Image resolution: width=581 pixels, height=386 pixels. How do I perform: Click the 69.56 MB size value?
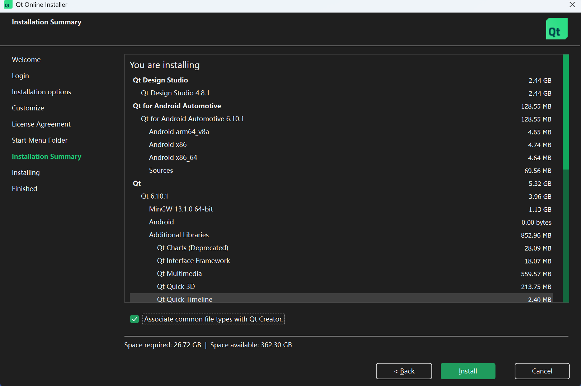(538, 171)
